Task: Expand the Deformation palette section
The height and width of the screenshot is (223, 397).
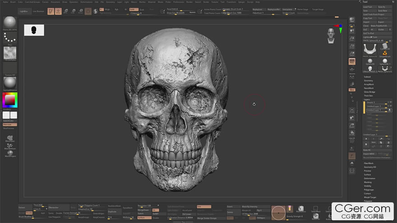Action: tap(369, 178)
